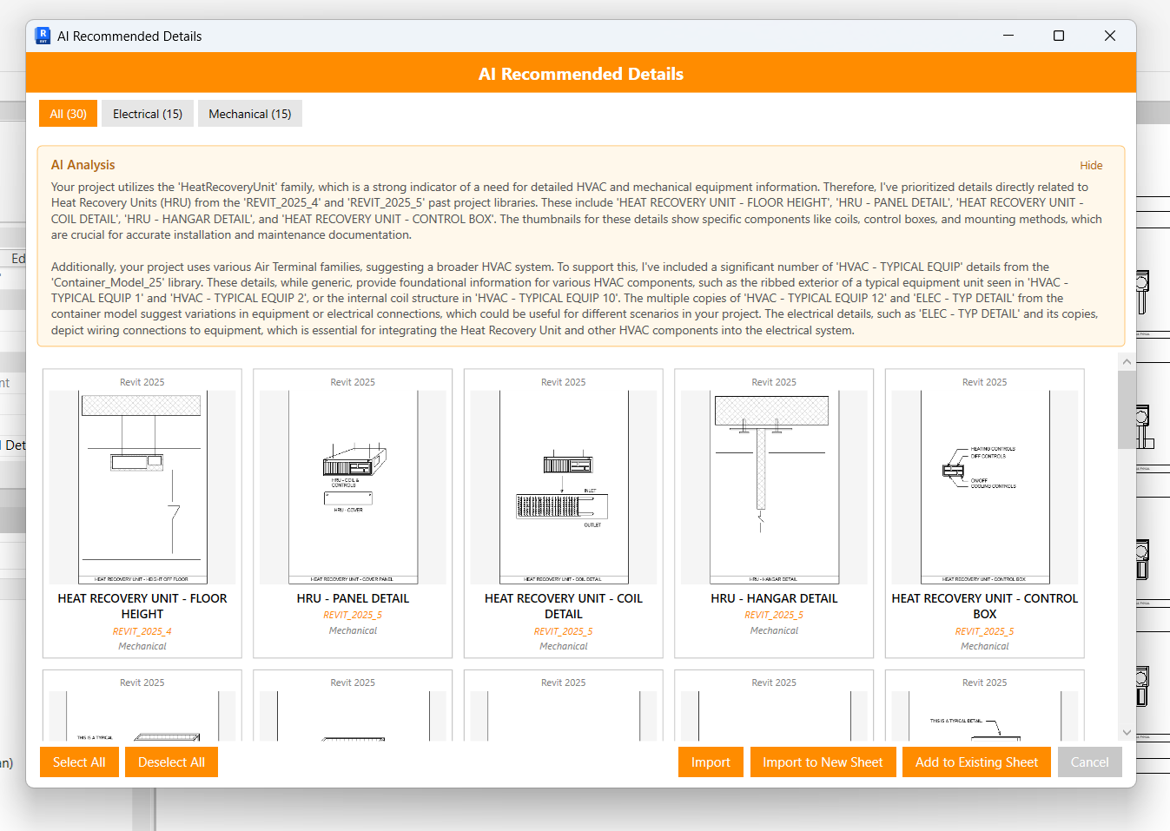The image size is (1170, 831).
Task: Switch to the Mechanical (15) tab
Action: pos(250,114)
